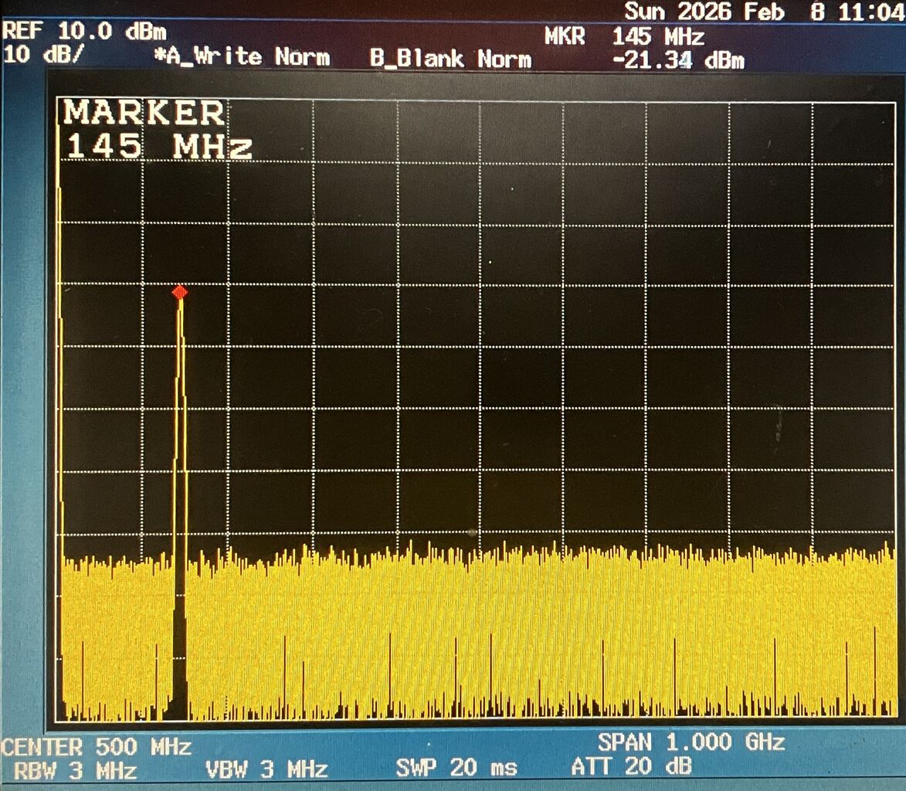Screen dimensions: 906x791
Task: Click the red diamond marker on the peak
Action: [x=180, y=292]
